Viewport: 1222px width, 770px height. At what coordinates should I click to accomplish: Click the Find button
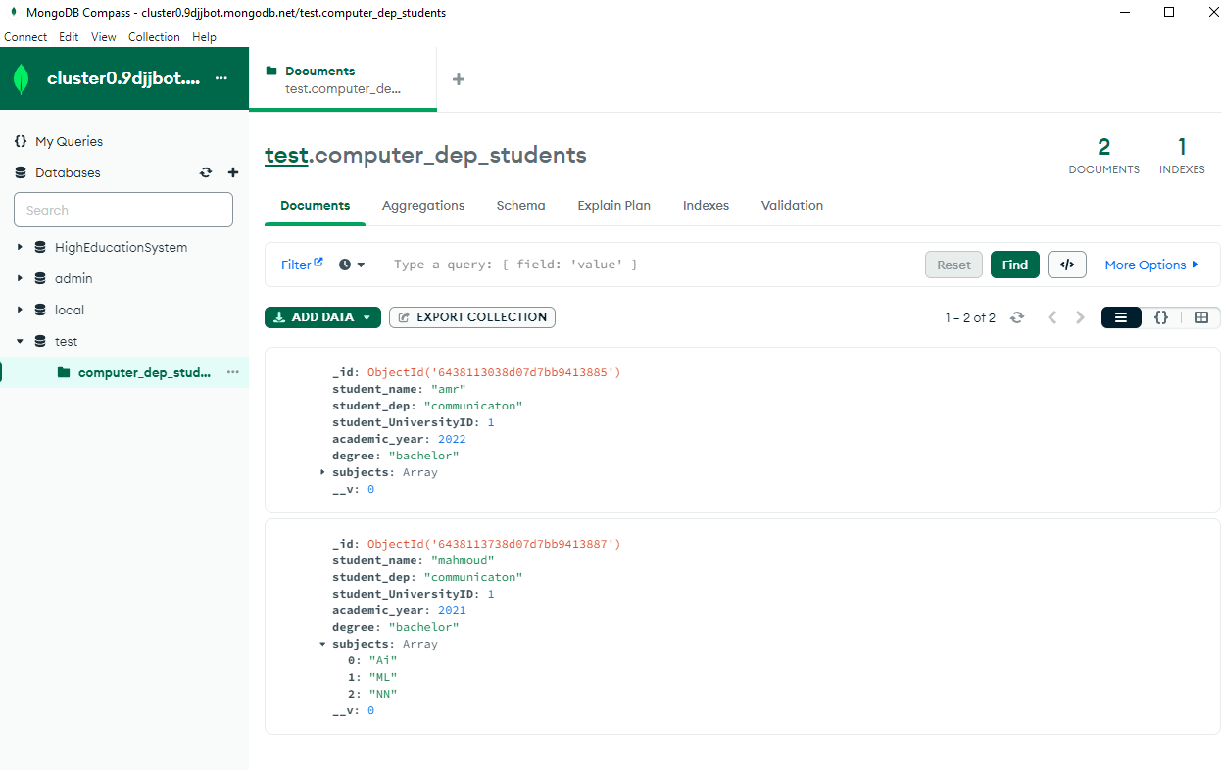click(1014, 265)
